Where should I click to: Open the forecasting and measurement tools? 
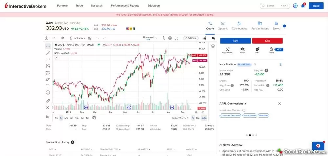(48, 73)
